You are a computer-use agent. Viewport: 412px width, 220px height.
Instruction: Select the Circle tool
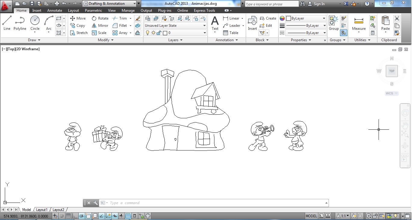35,23
